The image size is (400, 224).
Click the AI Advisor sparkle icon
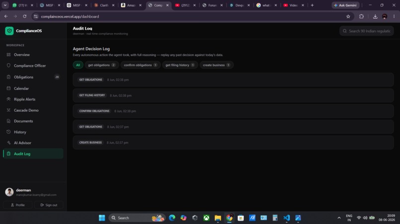coord(8,142)
